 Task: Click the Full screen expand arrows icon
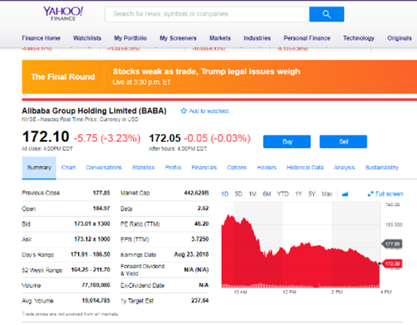click(371, 194)
